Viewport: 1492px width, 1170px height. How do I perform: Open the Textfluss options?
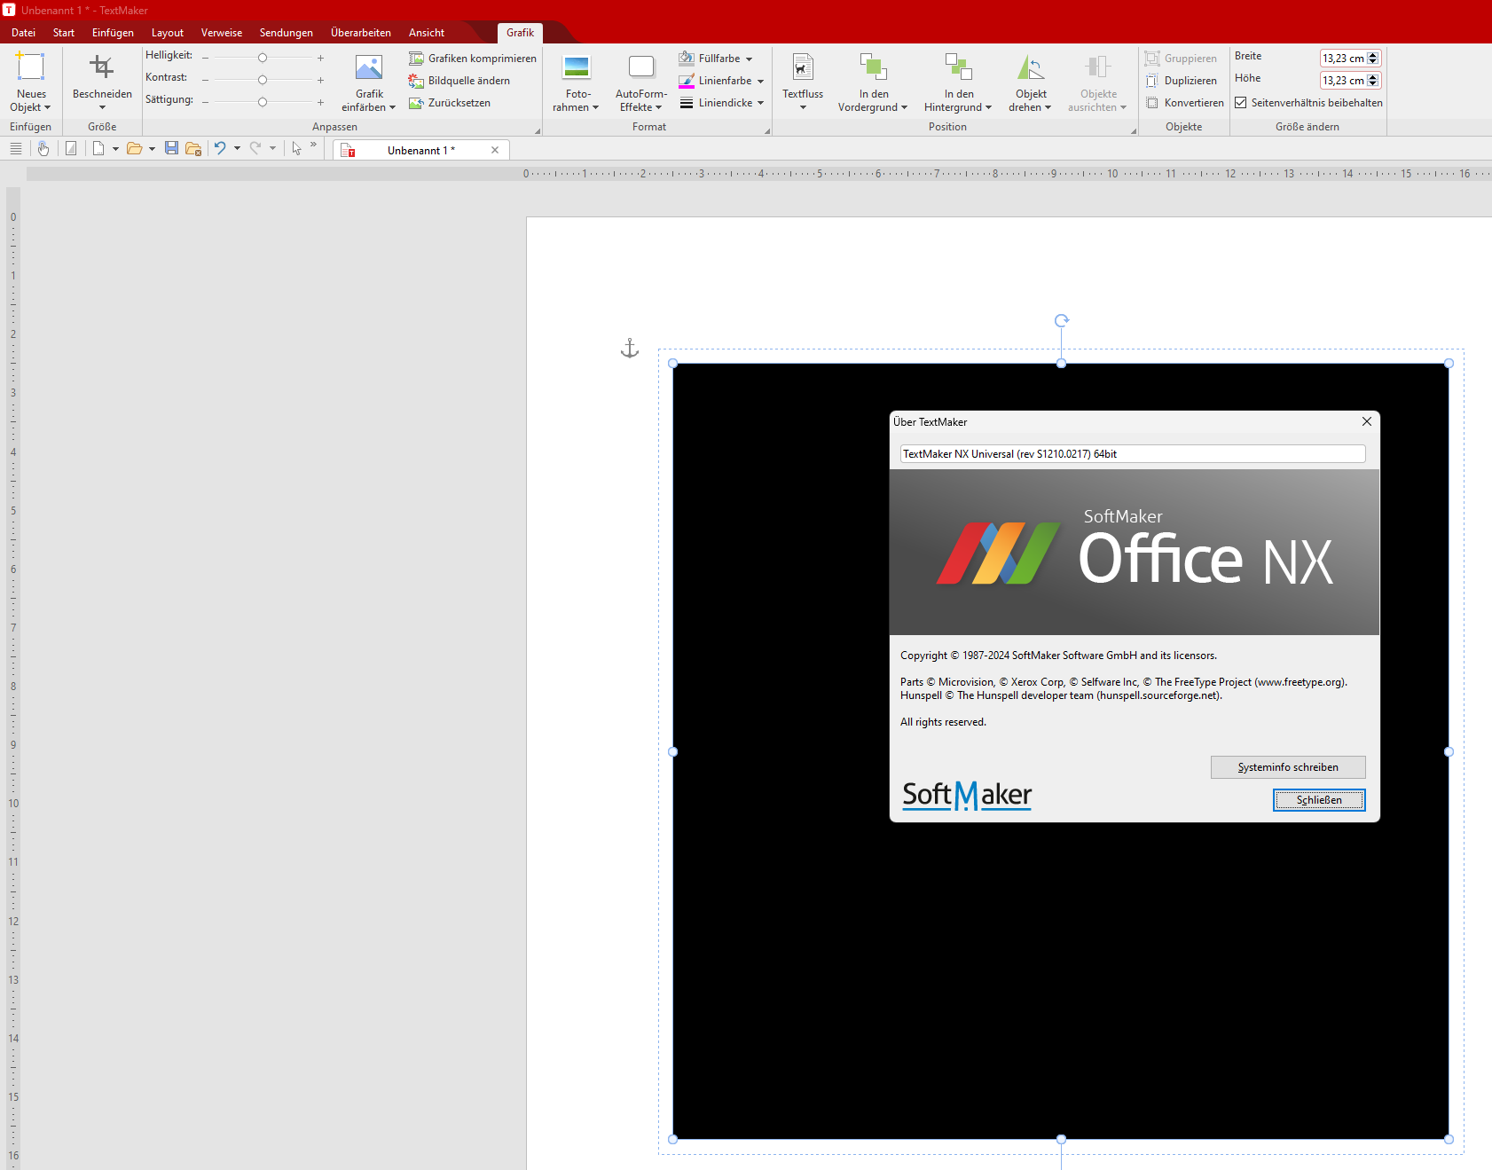pyautogui.click(x=803, y=81)
